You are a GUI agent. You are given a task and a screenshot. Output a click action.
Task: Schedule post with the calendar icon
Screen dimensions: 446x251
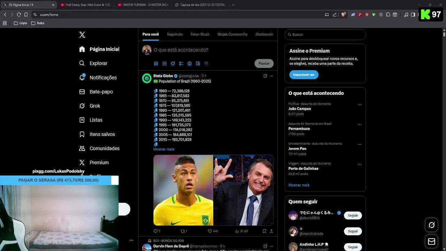(x=198, y=63)
